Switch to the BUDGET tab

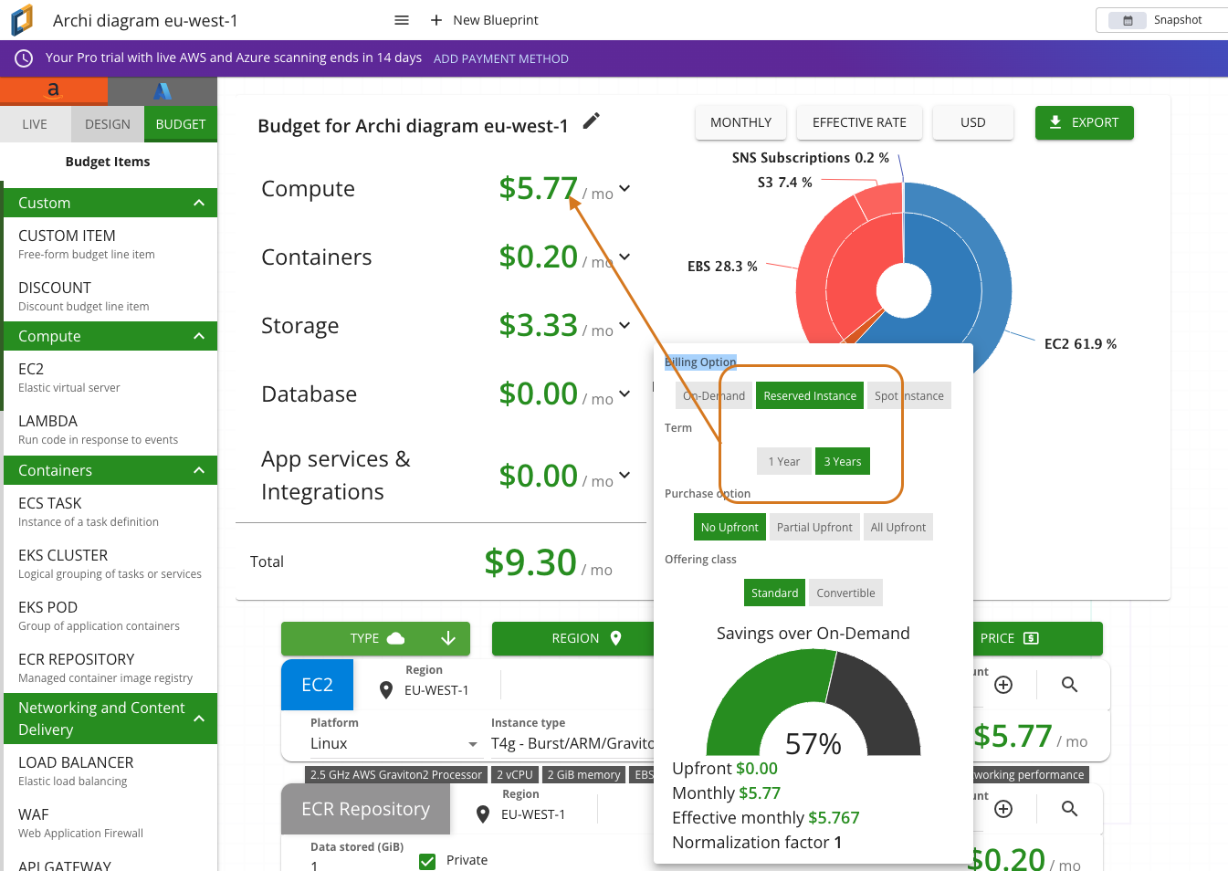tap(181, 124)
